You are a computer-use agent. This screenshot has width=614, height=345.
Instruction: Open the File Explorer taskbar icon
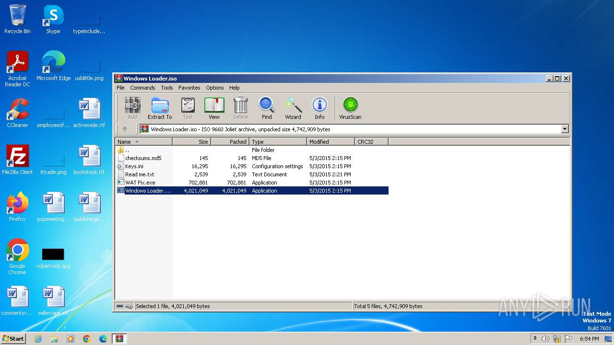coord(54,339)
